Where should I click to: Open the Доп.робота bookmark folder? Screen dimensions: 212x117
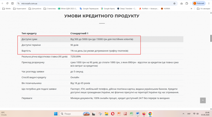pyautogui.click(x=35, y=9)
